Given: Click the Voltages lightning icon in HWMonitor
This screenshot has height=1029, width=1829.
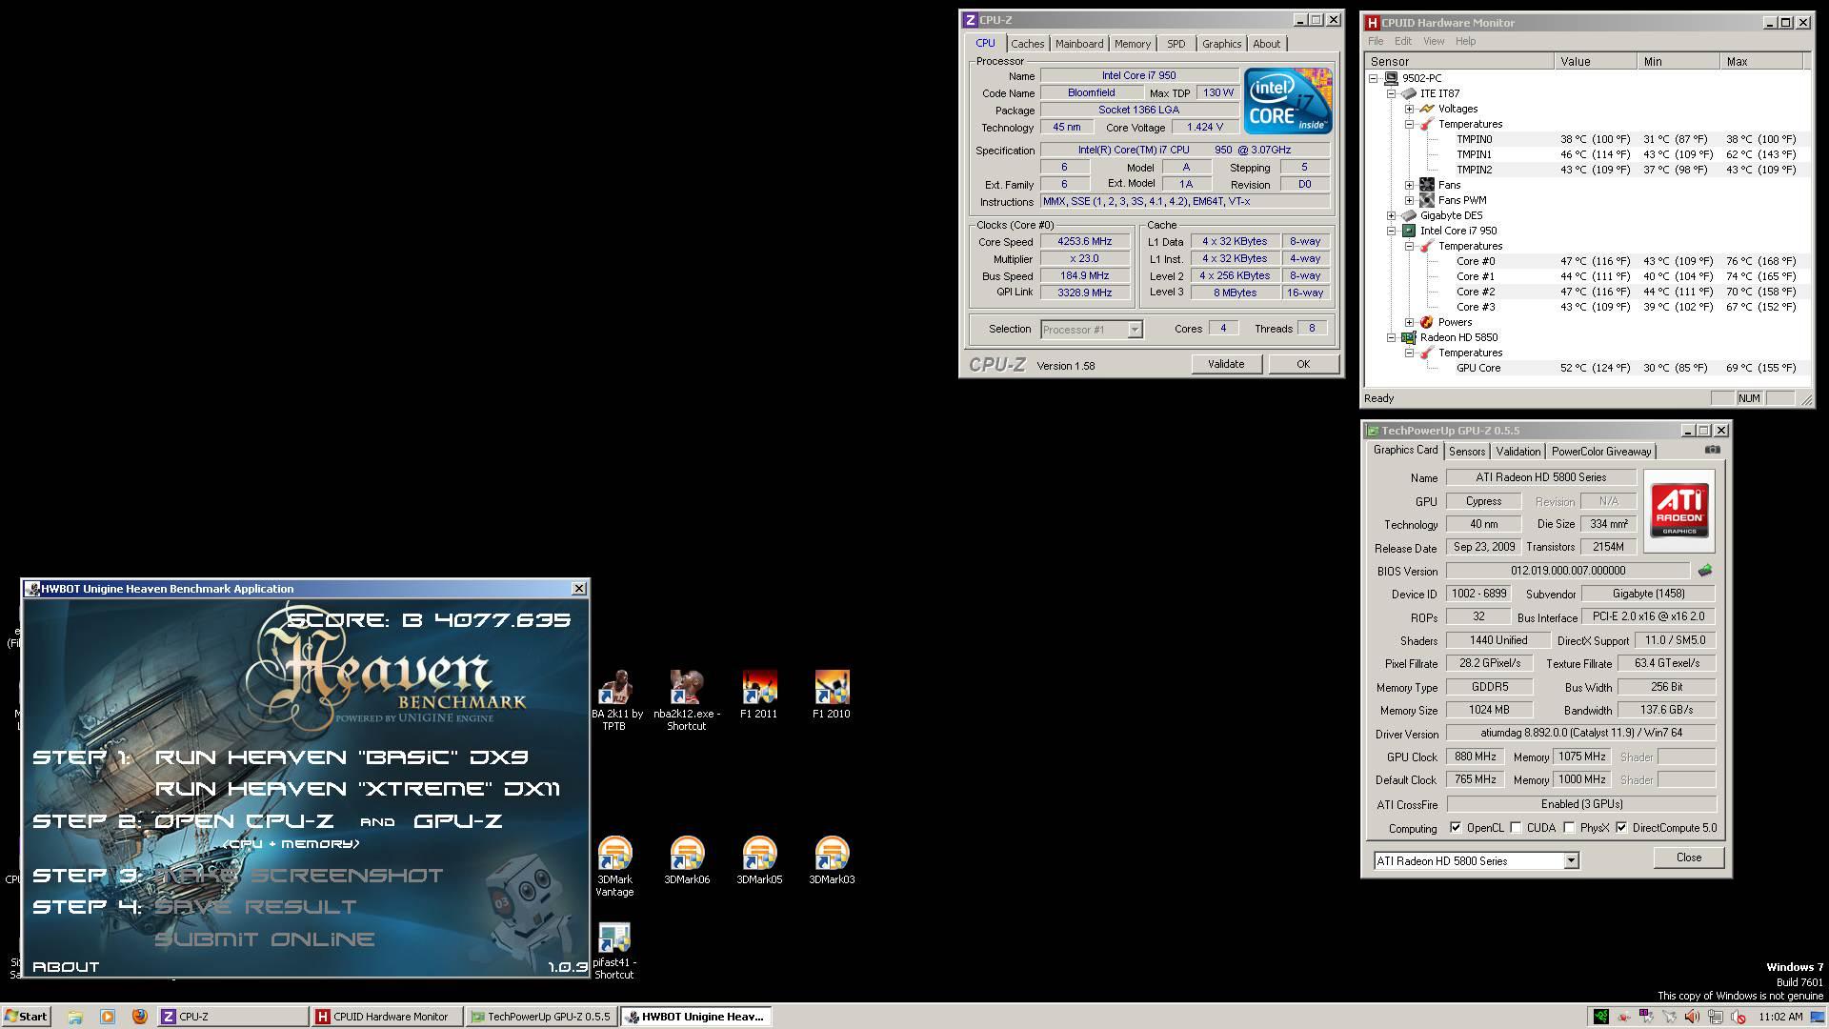Looking at the screenshot, I should pyautogui.click(x=1427, y=109).
